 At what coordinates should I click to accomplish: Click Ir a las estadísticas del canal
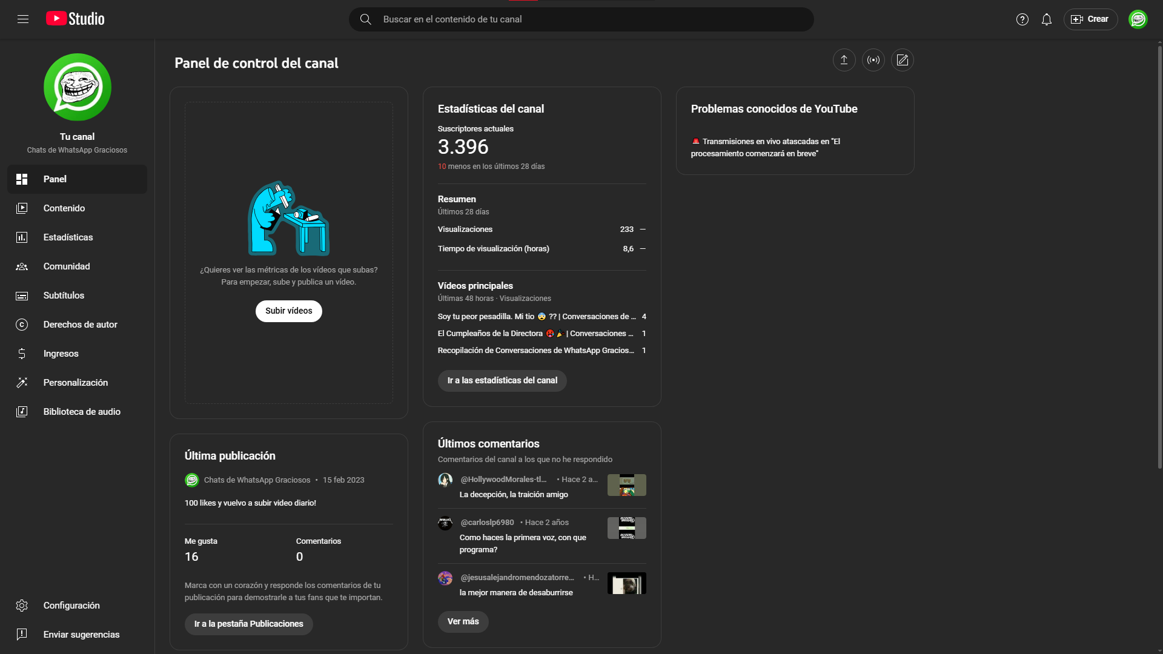click(502, 381)
